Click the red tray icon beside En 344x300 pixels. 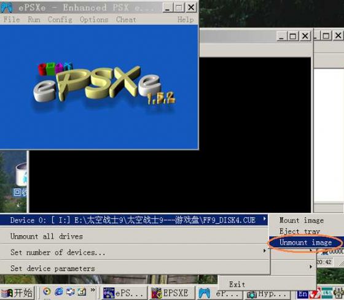315,294
